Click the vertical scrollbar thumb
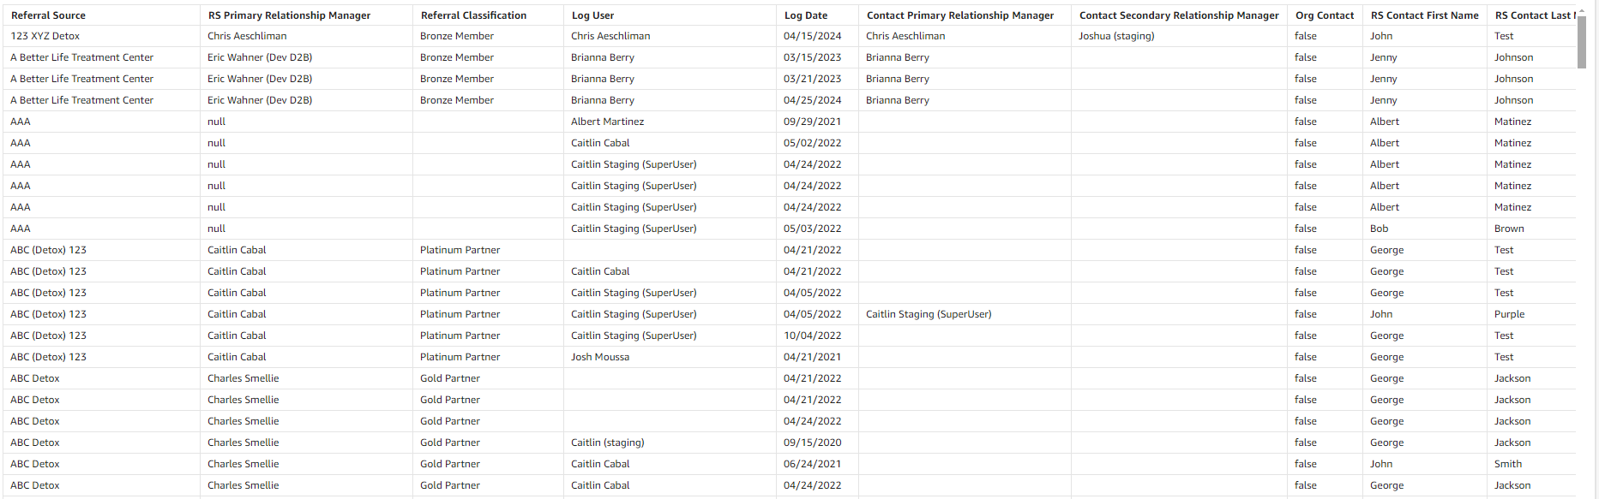Screen dimensions: 1599x499 click(1582, 41)
